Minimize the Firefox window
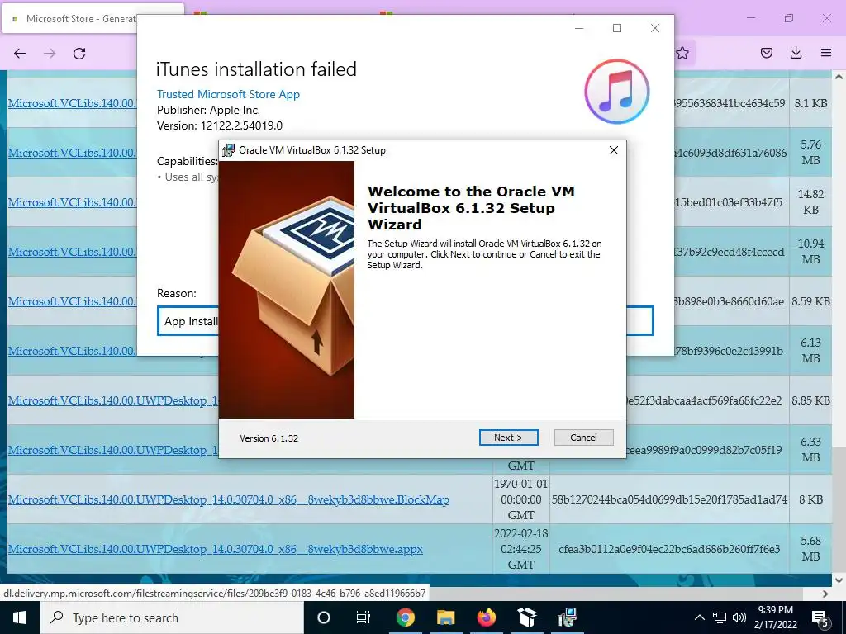Image resolution: width=846 pixels, height=634 pixels. (x=751, y=18)
